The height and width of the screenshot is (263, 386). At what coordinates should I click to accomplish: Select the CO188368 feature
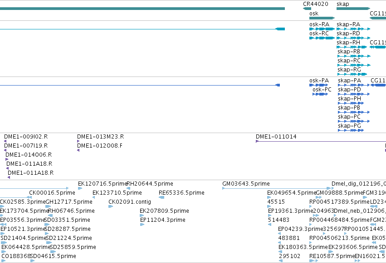[x=4, y=261]
